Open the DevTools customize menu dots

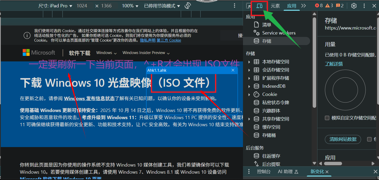point(364,6)
